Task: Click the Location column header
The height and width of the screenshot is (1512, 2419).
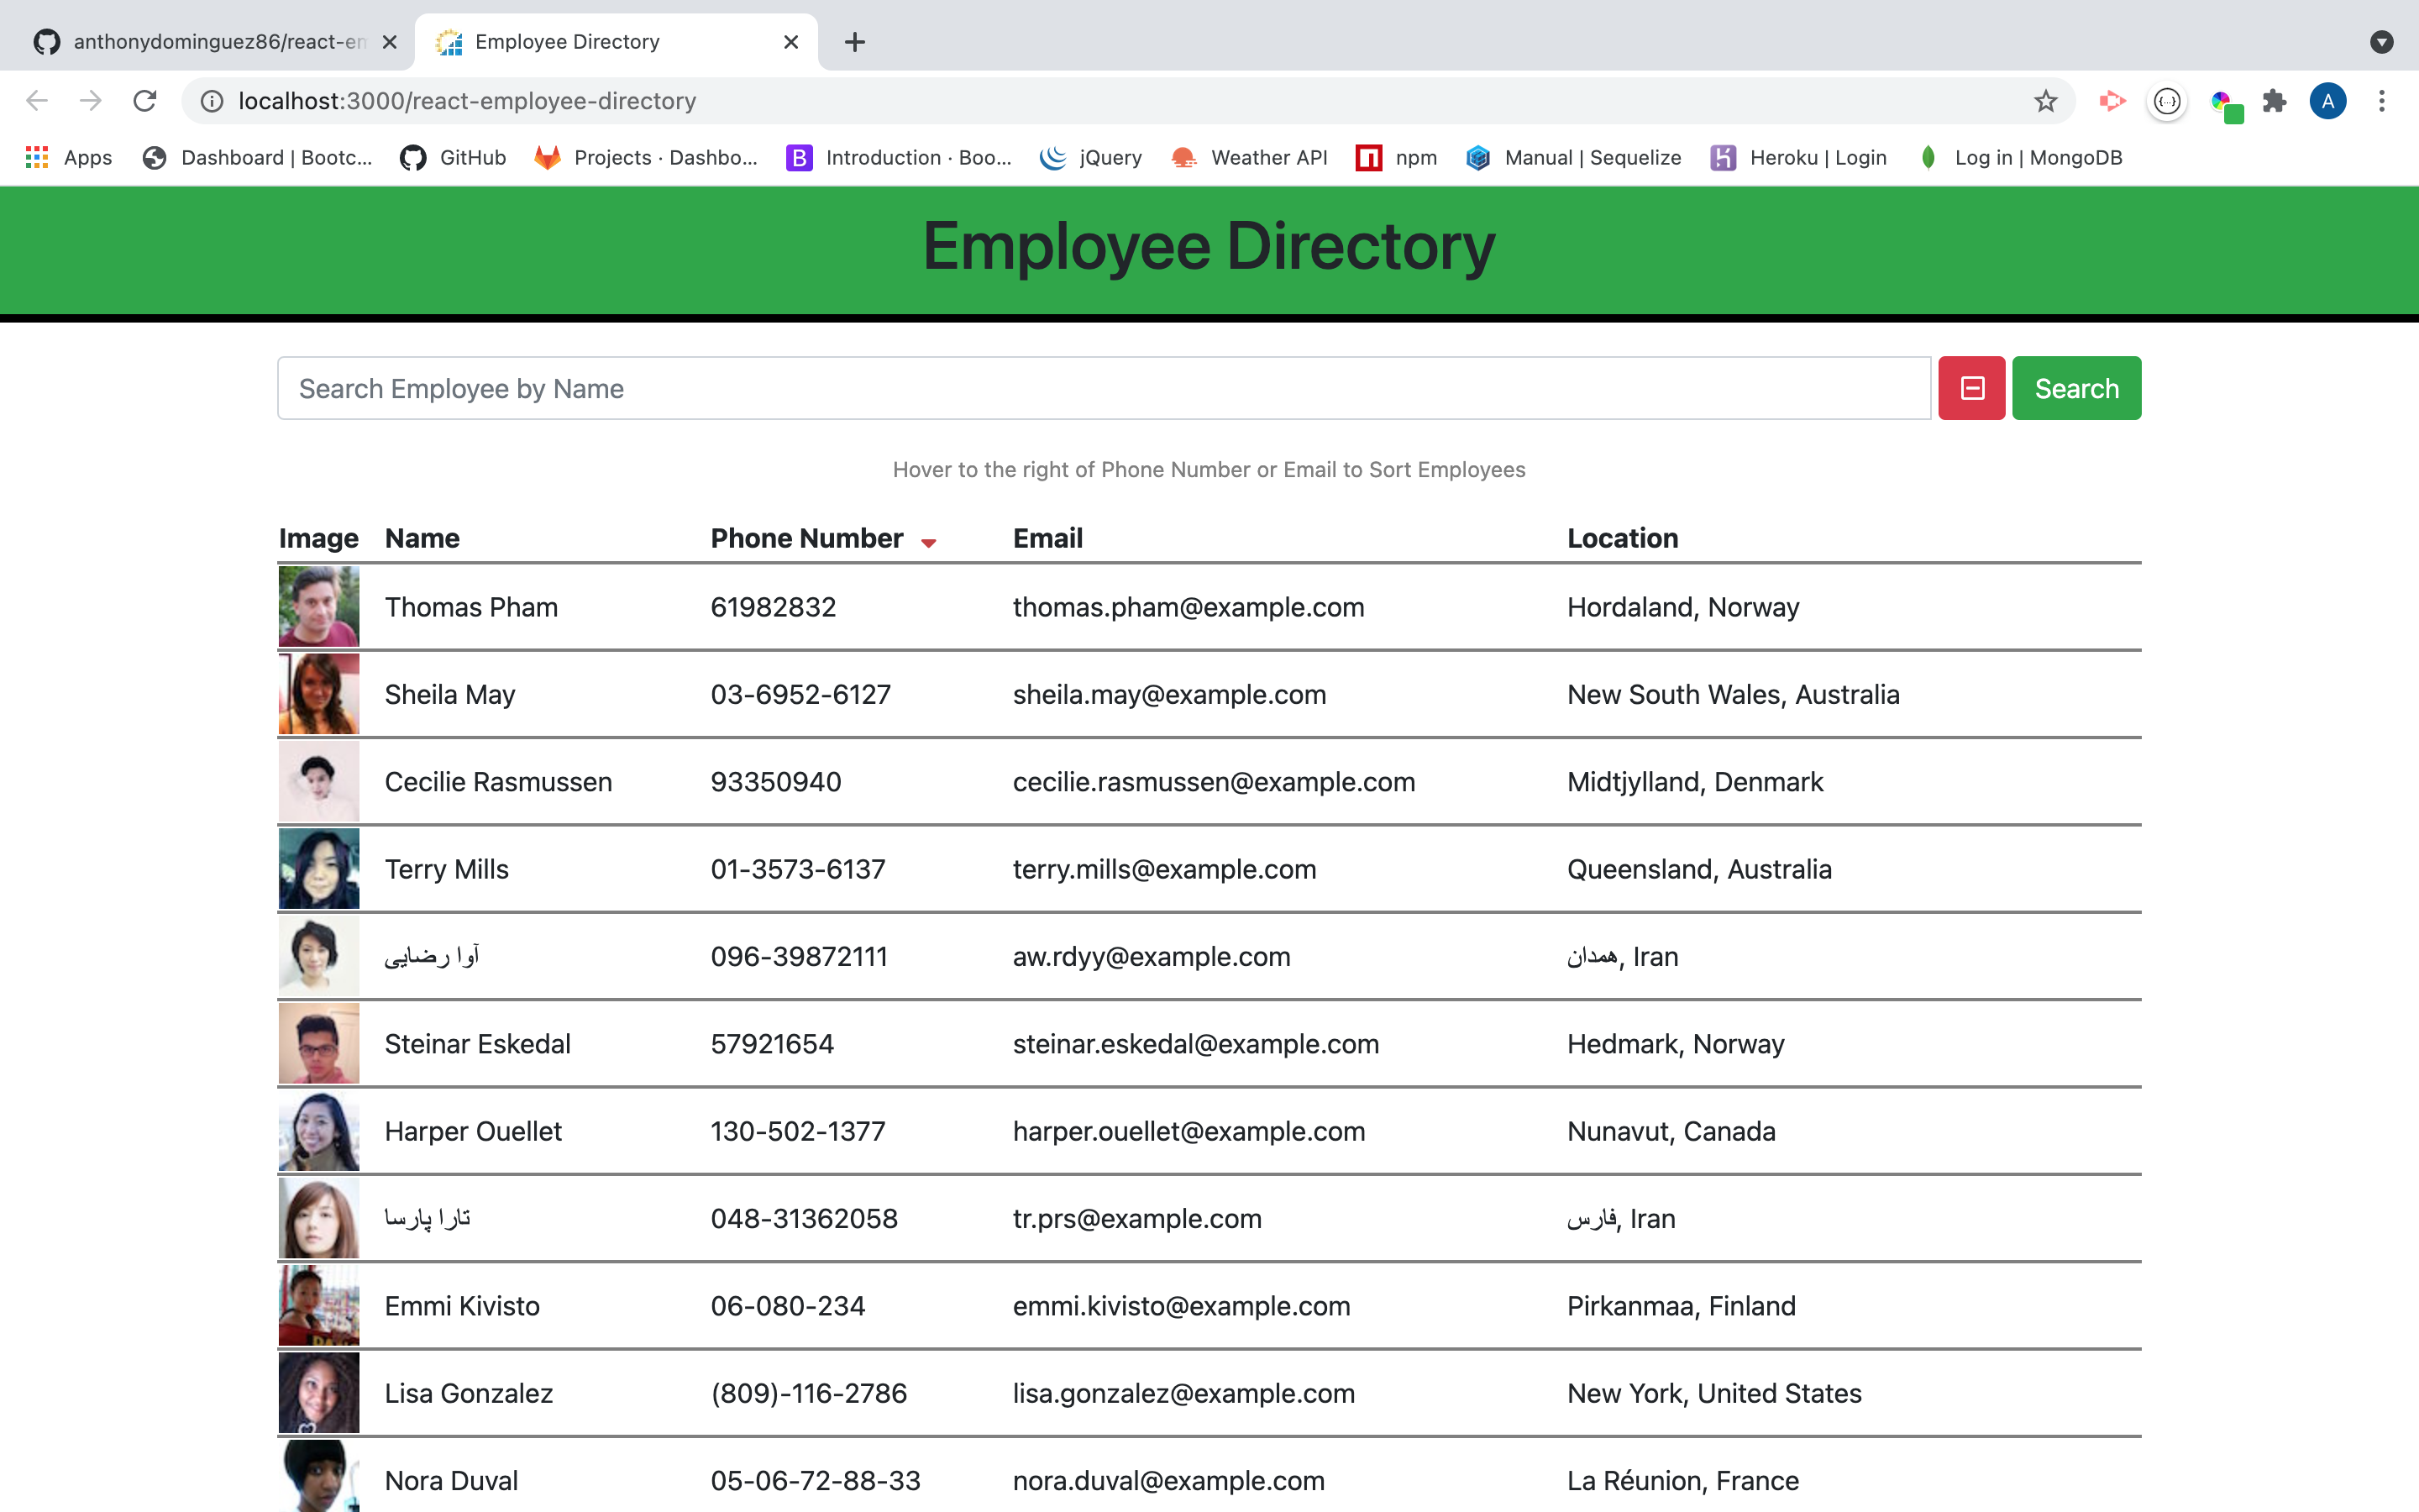Action: 1623,538
